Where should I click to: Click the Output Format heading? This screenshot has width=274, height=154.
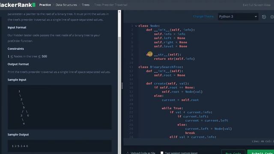click(x=18, y=64)
